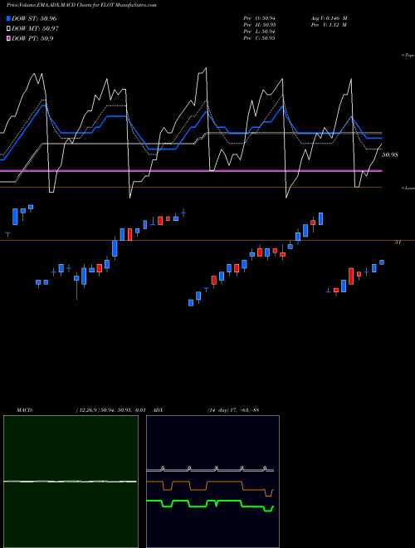Click the chart title mentioning FLOT MunafaSutra.com
The height and width of the screenshot is (548, 415).
pyautogui.click(x=81, y=5)
